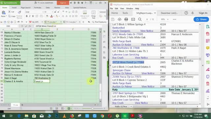Click View Notice link beside Sandy Dasigenis
211x119 pixels.
point(147,31)
